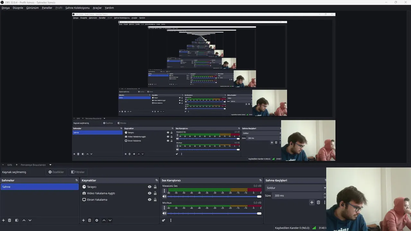Open the Düzenle menu
This screenshot has height=231, width=411.
click(18, 8)
